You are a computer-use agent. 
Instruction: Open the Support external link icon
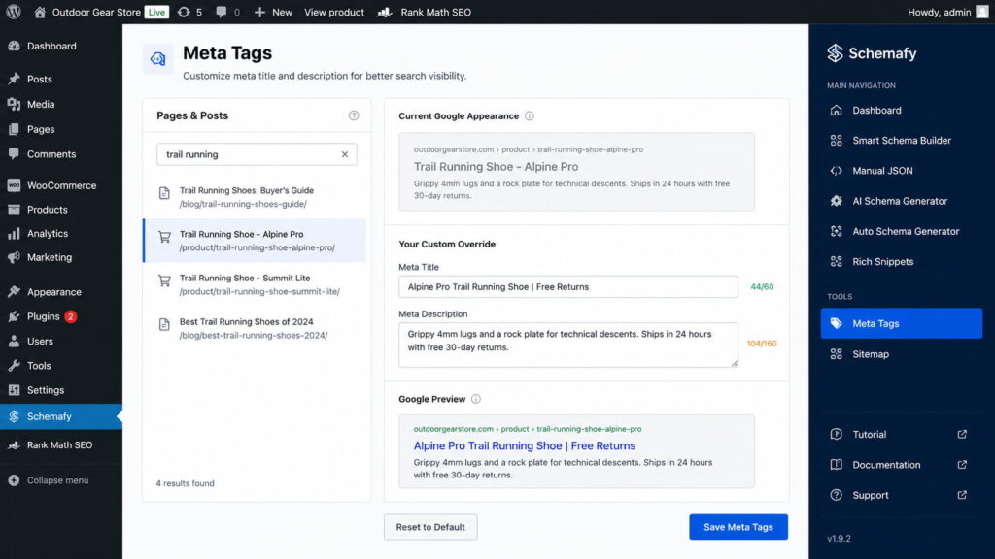pyautogui.click(x=962, y=495)
